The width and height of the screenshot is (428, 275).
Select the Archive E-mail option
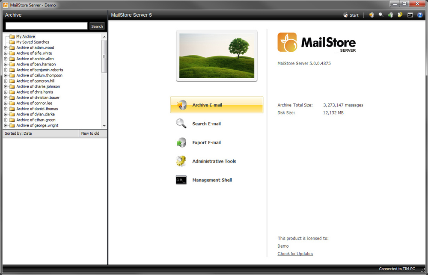(x=217, y=105)
